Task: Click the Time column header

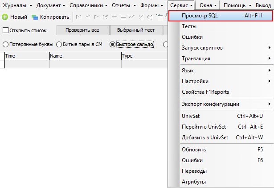Action: [x=27, y=56]
